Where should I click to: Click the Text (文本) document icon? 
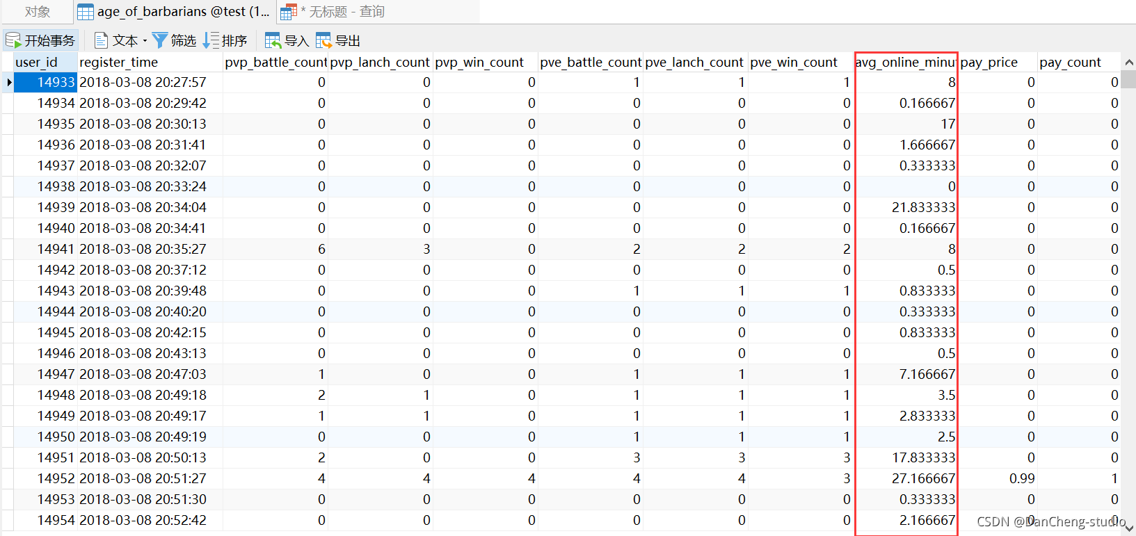(x=101, y=40)
